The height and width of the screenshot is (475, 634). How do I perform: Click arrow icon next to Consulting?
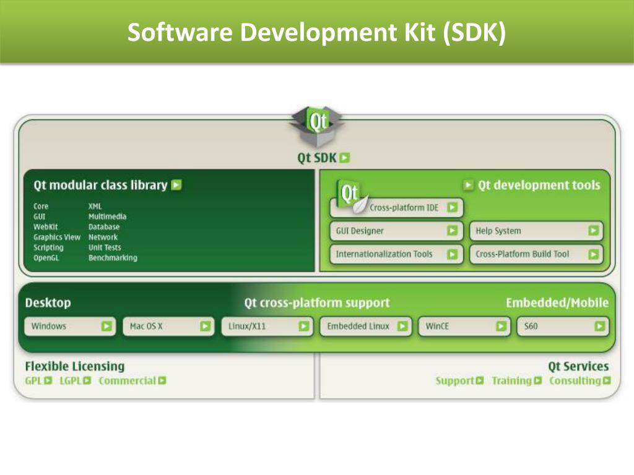tap(607, 380)
